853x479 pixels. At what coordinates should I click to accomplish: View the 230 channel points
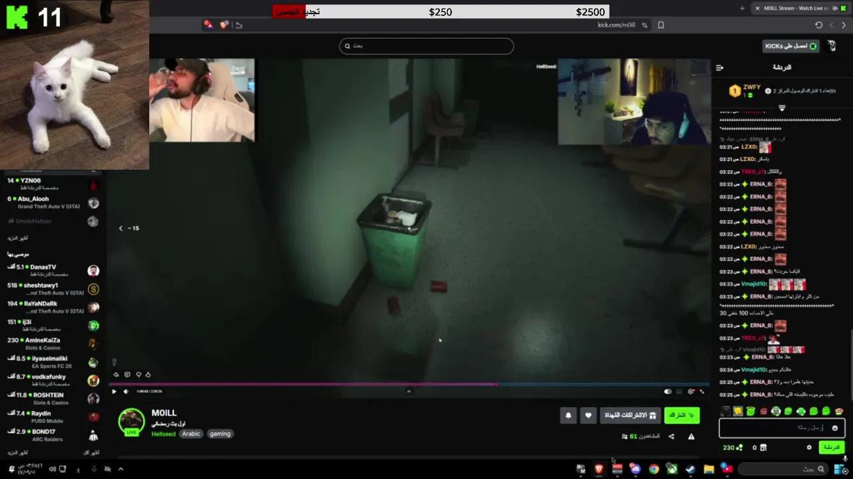pos(732,448)
